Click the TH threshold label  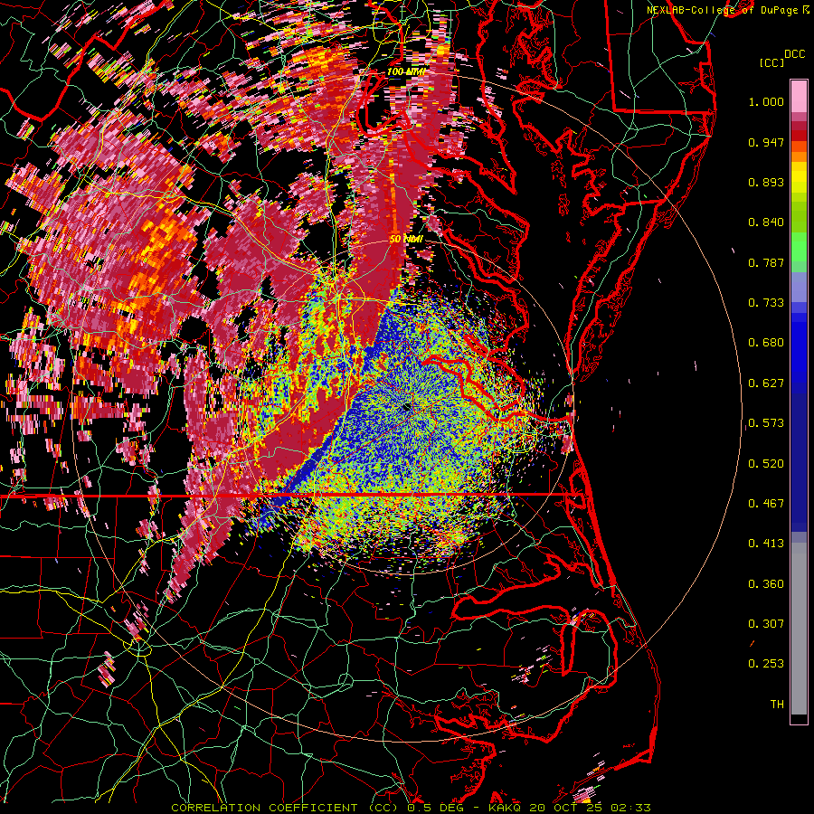tap(777, 705)
